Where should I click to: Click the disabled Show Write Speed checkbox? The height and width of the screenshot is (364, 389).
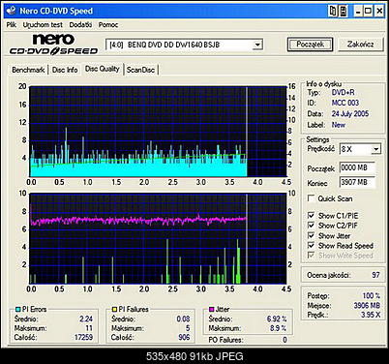(x=311, y=256)
